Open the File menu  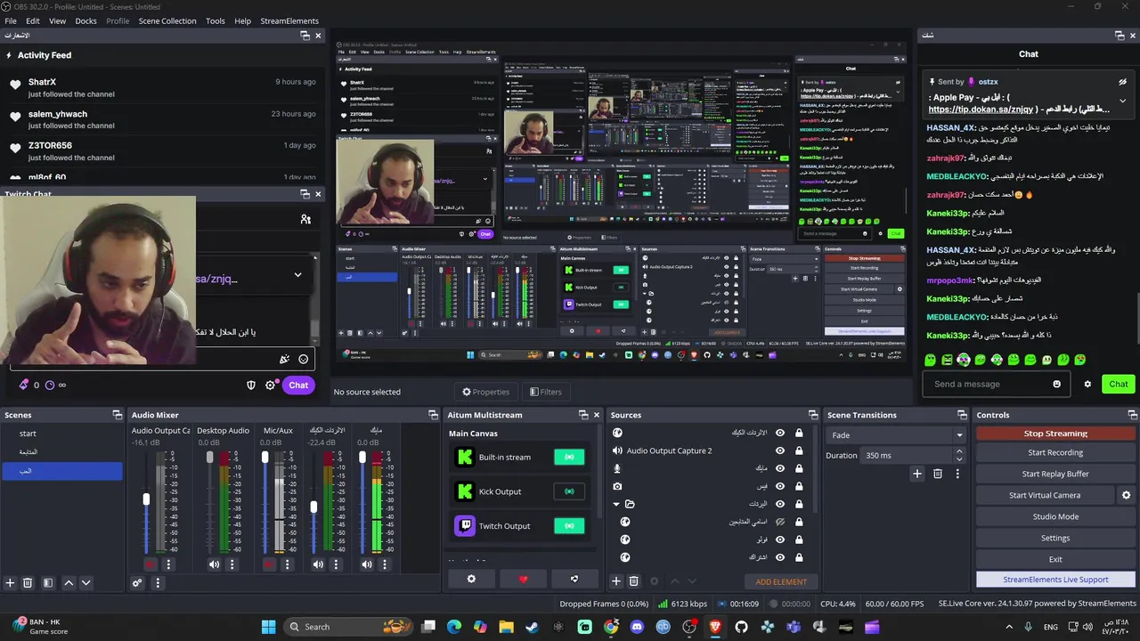pos(11,20)
